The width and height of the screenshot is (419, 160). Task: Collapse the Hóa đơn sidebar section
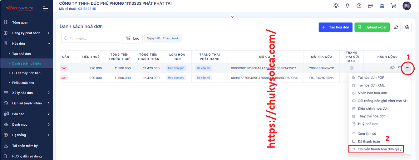[x=26, y=43]
